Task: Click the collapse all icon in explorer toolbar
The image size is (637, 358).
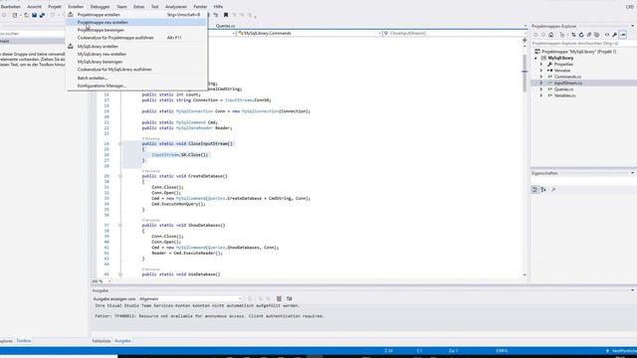Action: (589, 35)
